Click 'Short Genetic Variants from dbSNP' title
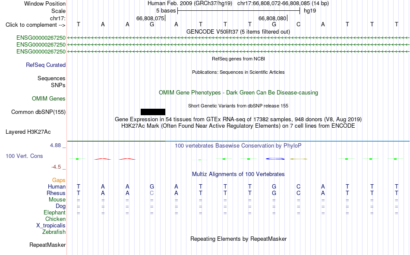Viewport: 410px width, 255px height. pos(238,106)
